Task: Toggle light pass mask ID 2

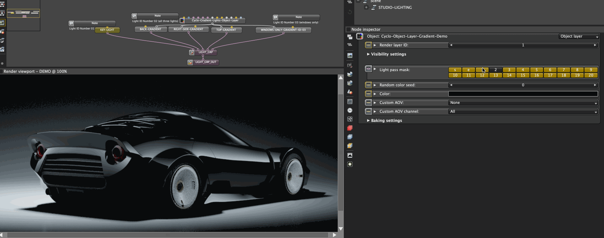Action: pos(496,70)
